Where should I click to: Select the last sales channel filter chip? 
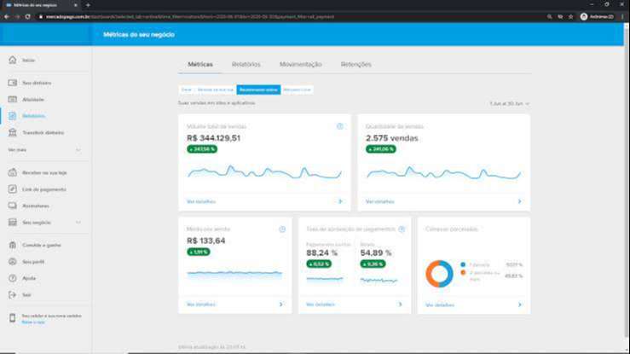(x=298, y=90)
